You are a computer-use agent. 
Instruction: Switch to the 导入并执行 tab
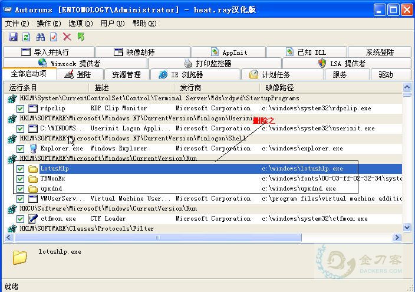point(49,52)
